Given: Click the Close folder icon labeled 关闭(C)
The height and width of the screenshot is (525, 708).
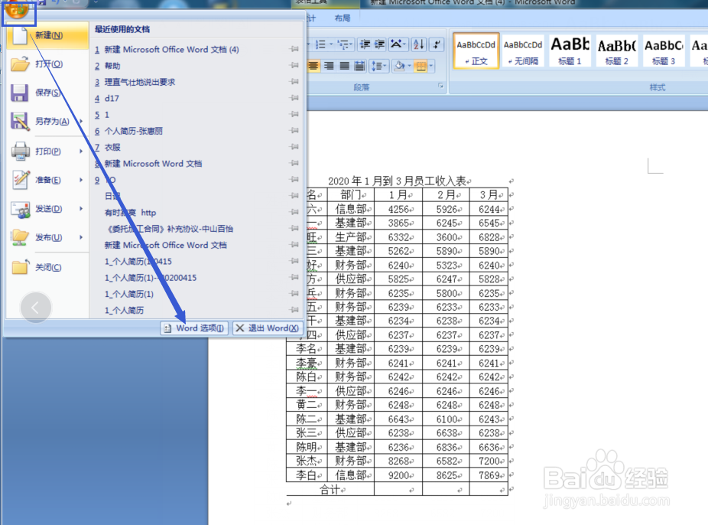Looking at the screenshot, I should [20, 267].
